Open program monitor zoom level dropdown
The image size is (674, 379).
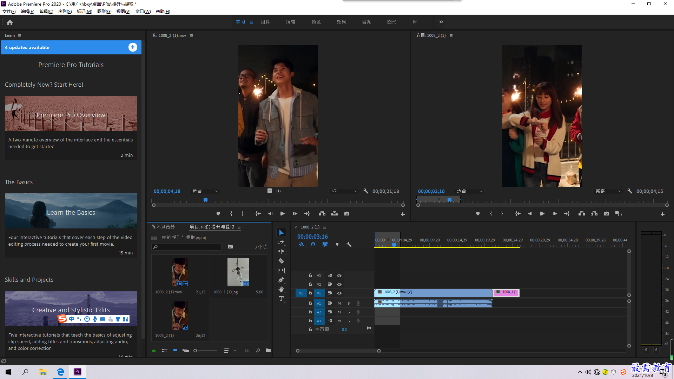tap(469, 191)
